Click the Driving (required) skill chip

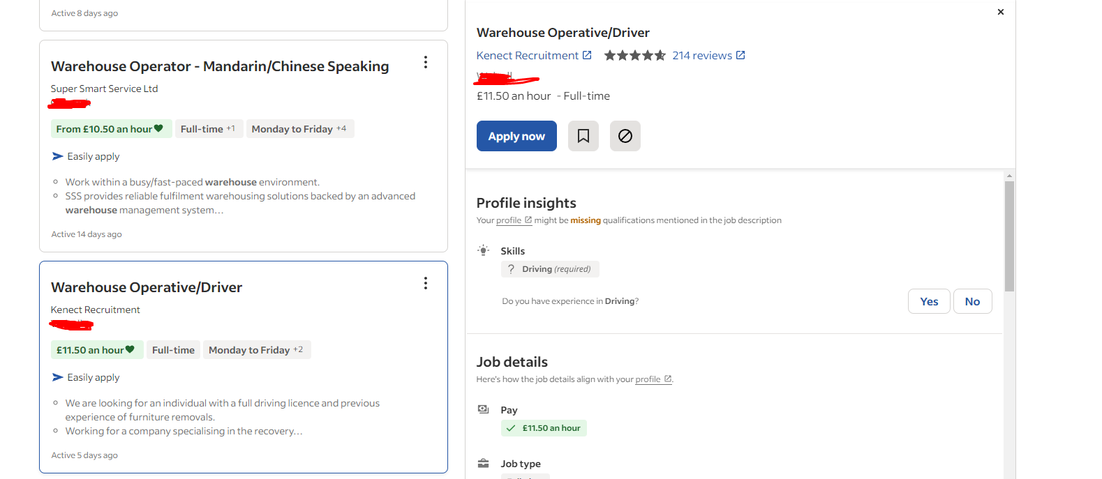point(550,269)
